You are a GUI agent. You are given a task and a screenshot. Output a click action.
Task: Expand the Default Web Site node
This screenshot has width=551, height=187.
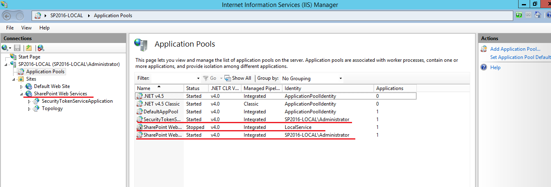[22, 87]
